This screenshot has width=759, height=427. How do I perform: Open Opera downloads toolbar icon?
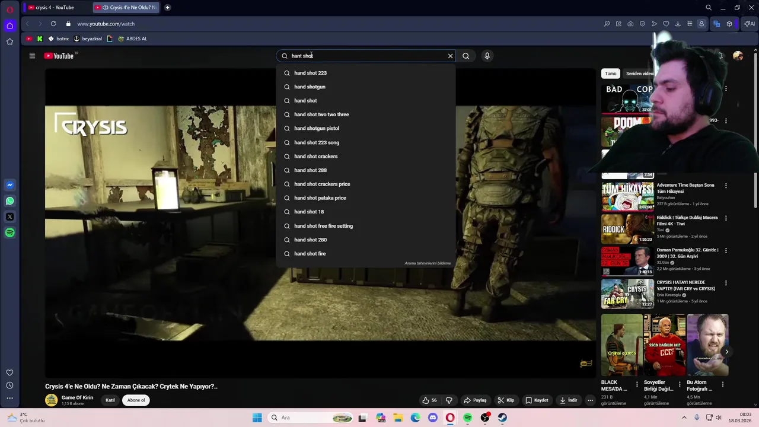678,24
